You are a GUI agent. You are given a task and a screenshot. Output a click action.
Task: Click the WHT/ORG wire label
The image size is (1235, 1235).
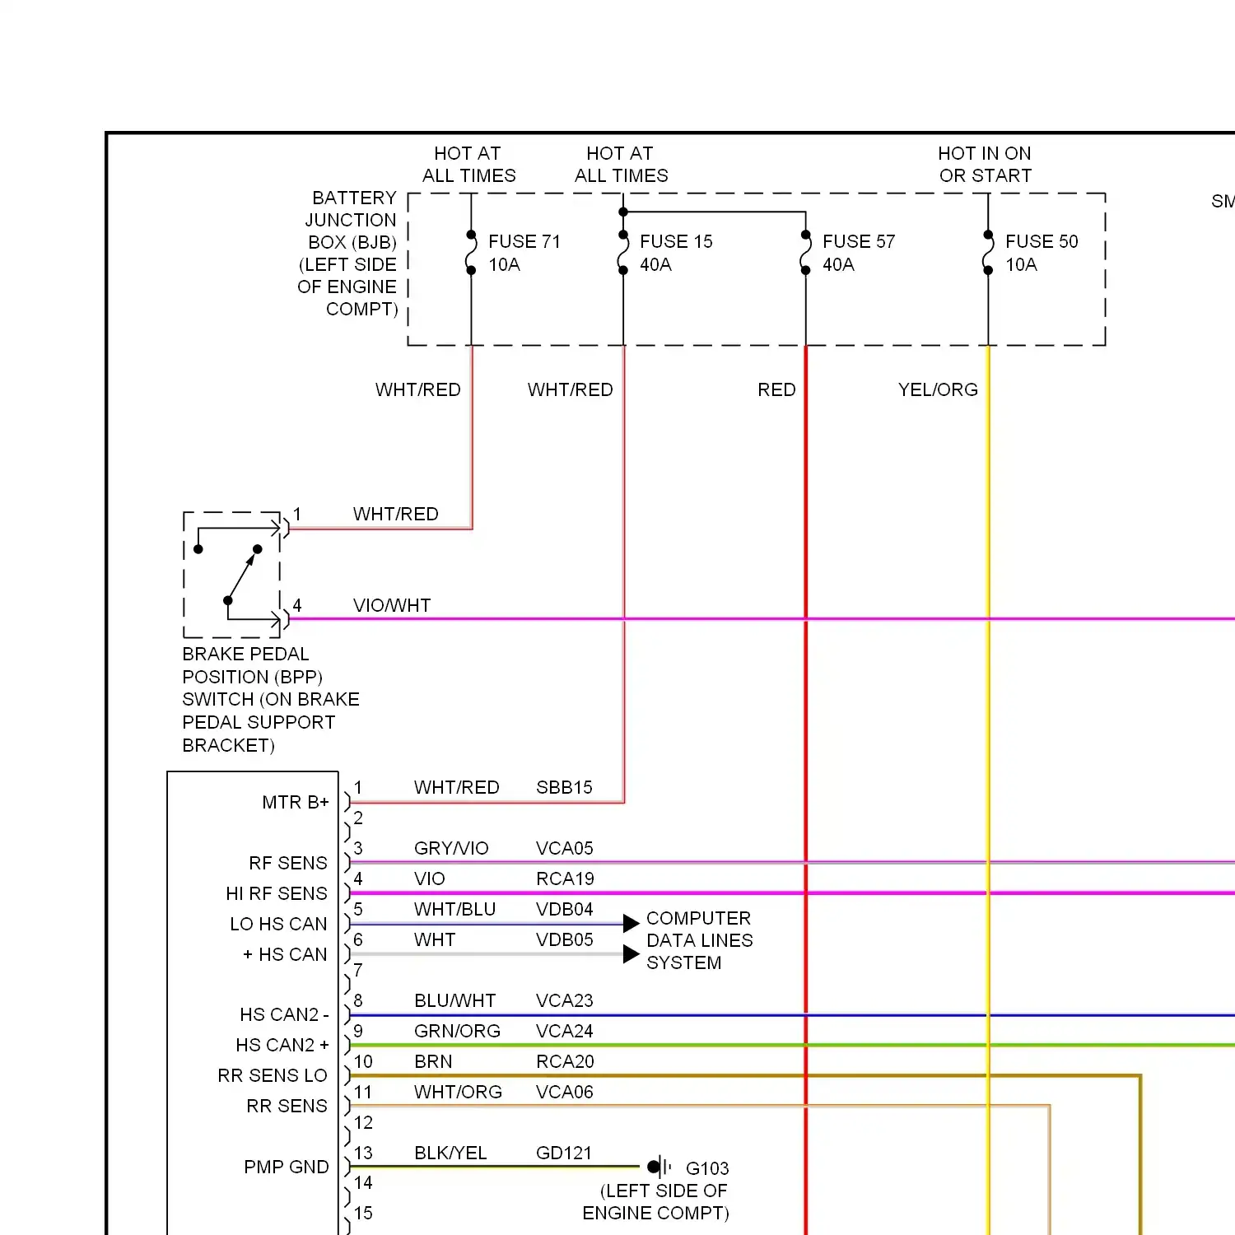(458, 1092)
